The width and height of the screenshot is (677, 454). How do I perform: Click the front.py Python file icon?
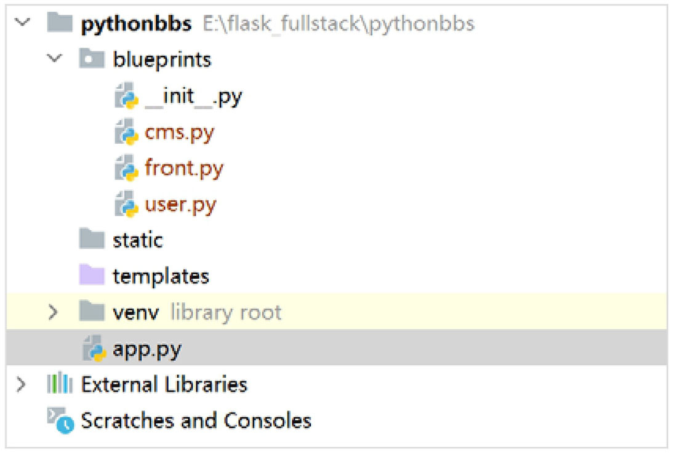click(127, 168)
